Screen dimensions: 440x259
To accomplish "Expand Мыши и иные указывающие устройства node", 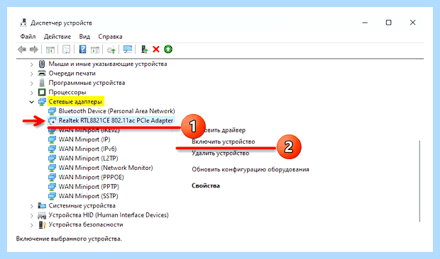I will [31, 64].
